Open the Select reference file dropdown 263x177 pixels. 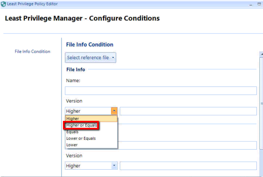(91, 58)
